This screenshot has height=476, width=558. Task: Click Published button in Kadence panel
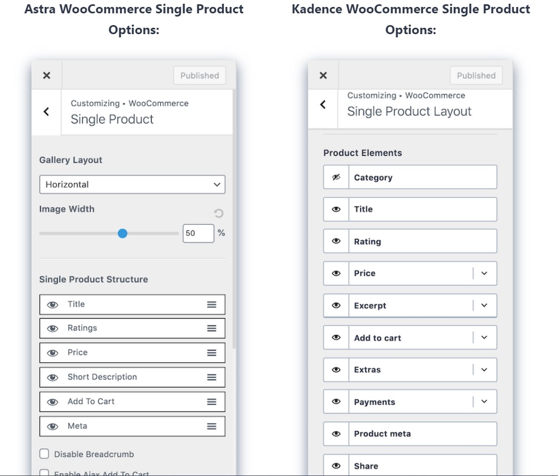pyautogui.click(x=476, y=75)
